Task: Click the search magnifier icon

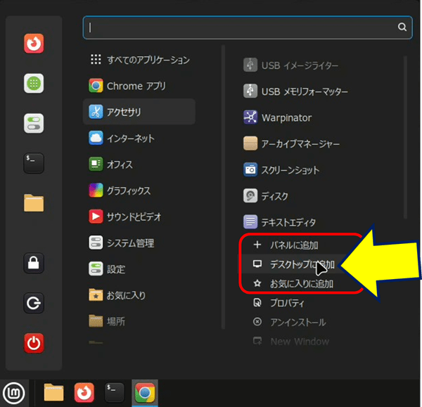Action: point(402,27)
